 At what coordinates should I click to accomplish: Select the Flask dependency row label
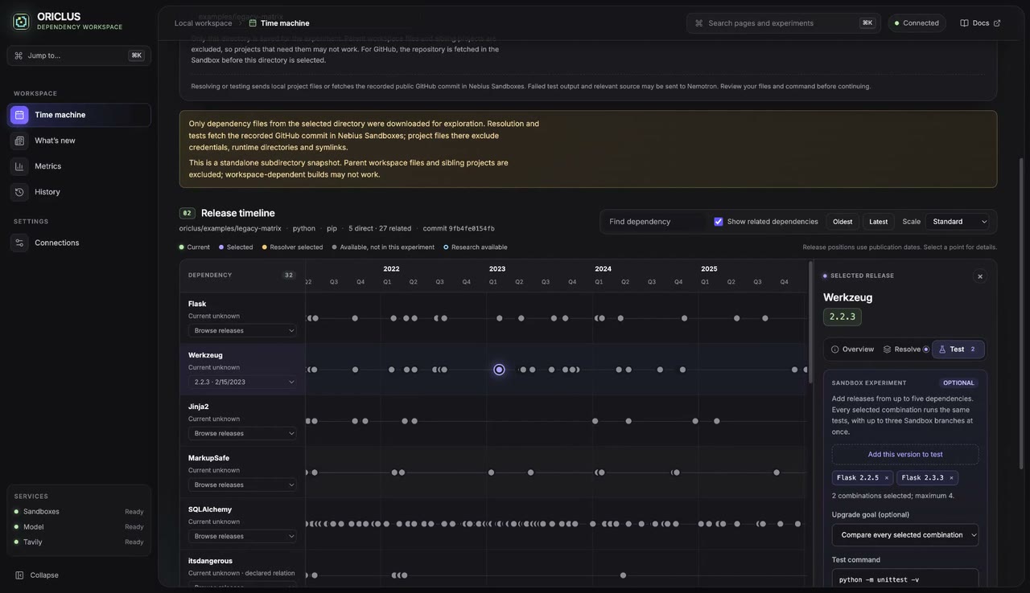[197, 304]
